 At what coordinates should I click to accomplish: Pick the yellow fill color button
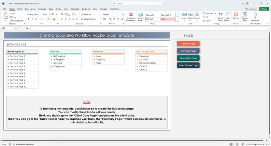tap(48, 19)
